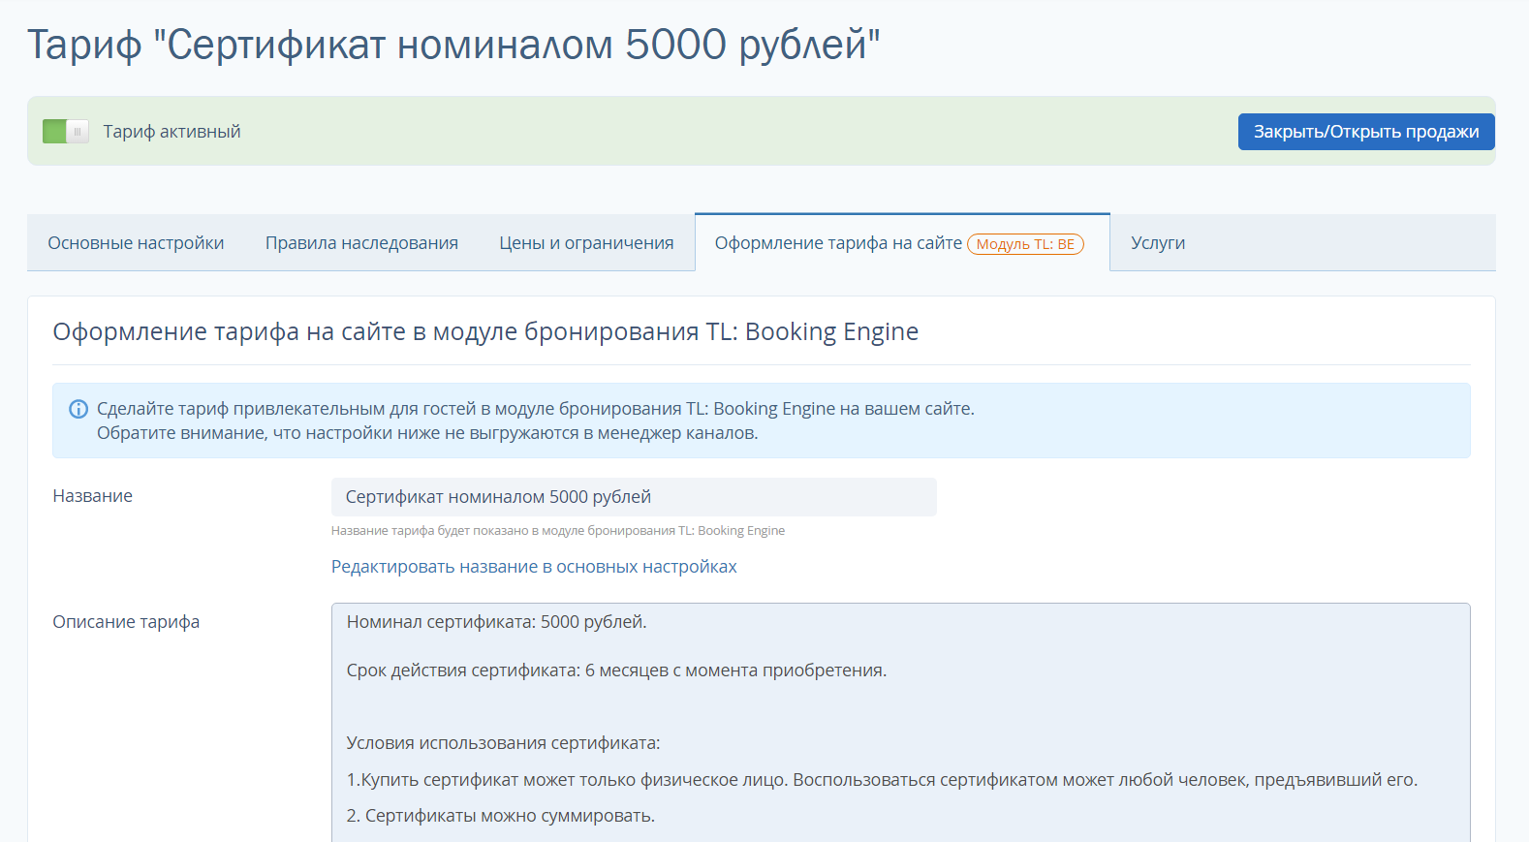Click the "Закрыть/Открыть продажи" button
Image resolution: width=1529 pixels, height=842 pixels.
(x=1366, y=132)
